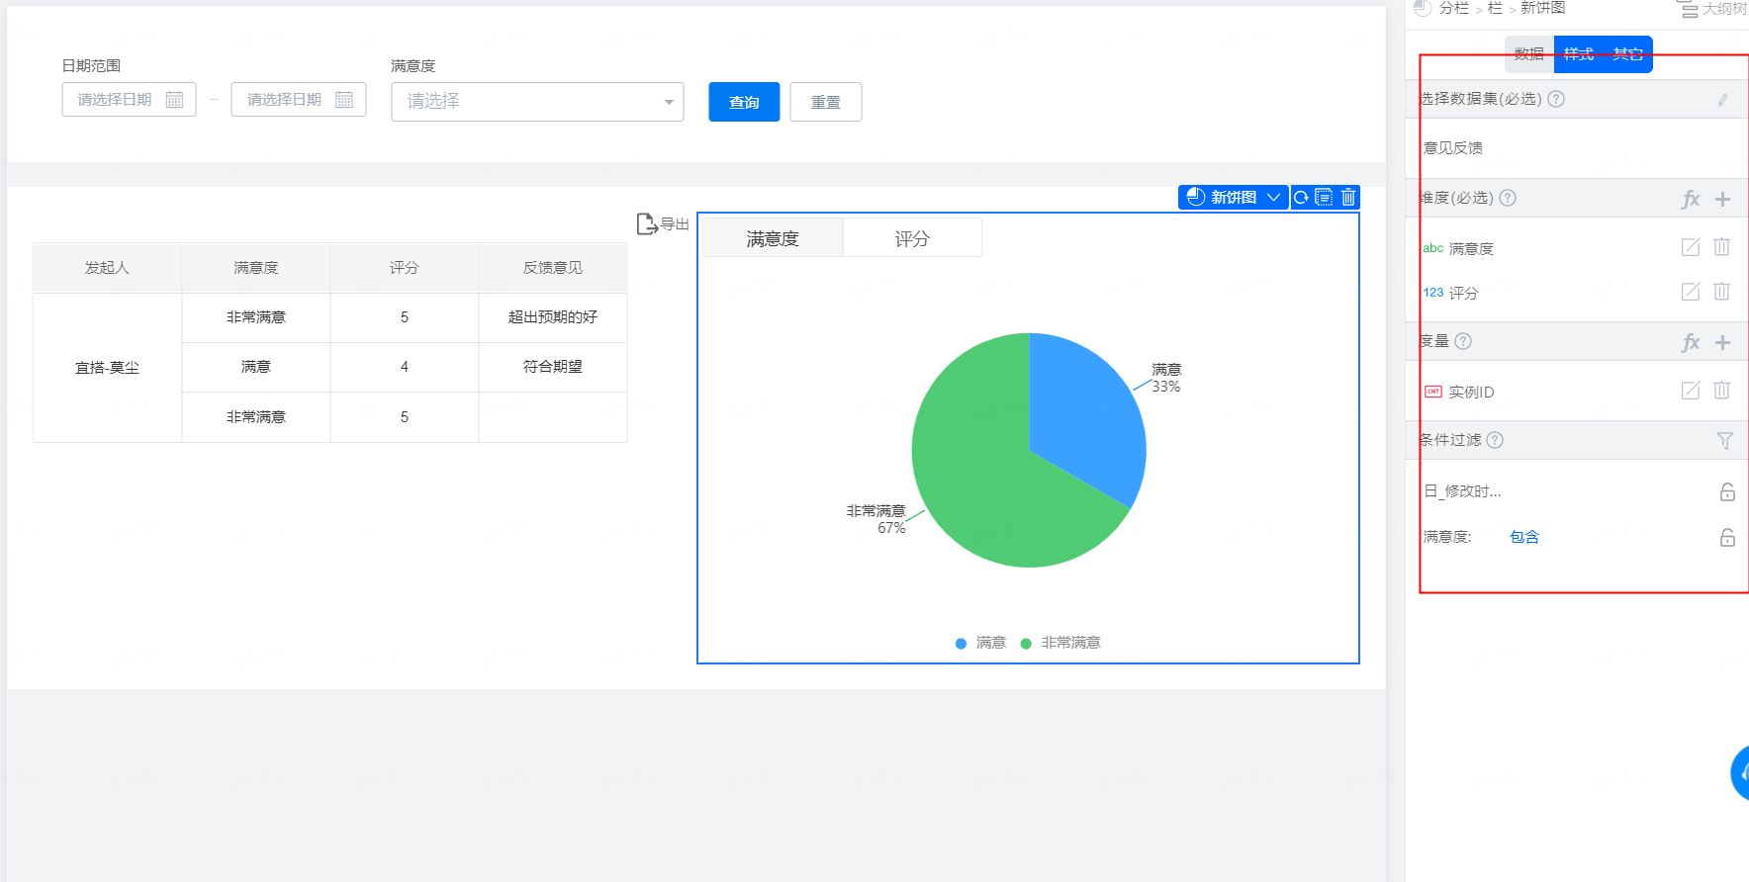Click the 重置 button

pos(826,102)
